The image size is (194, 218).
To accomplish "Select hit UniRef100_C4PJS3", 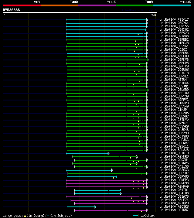I will (174, 140).
